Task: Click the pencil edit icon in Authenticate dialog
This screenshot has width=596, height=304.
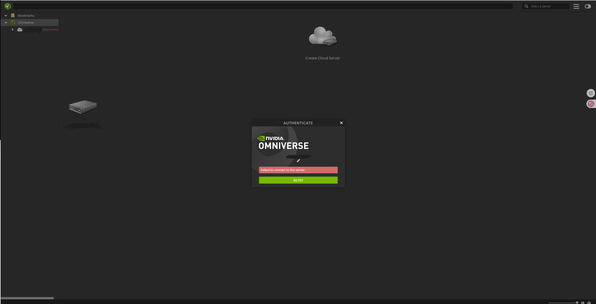Action: point(298,161)
